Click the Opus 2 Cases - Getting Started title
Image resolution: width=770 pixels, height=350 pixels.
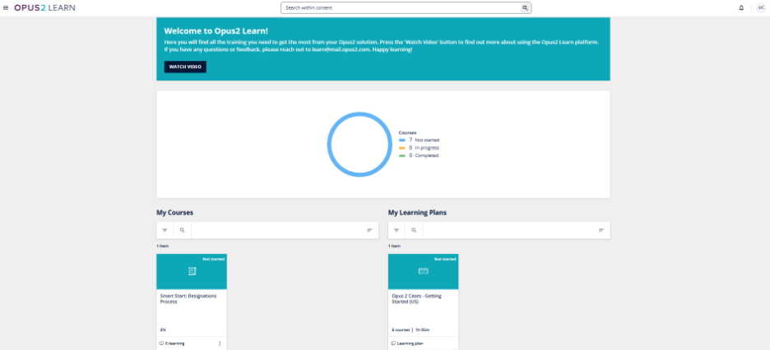tap(415, 299)
